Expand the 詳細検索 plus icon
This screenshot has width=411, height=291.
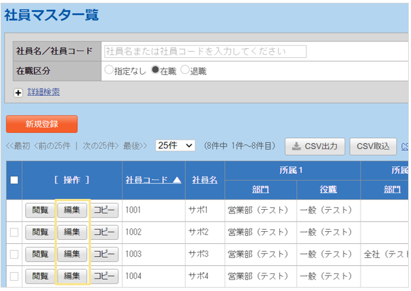(18, 93)
